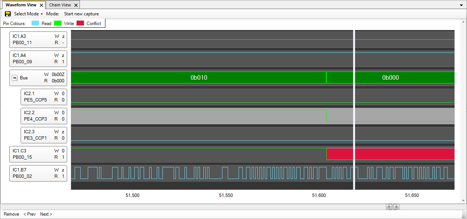
Task: Go to previous with < Prev
Action: pyautogui.click(x=30, y=214)
